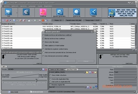Browse for output folder with yellow folder icon

point(87,72)
